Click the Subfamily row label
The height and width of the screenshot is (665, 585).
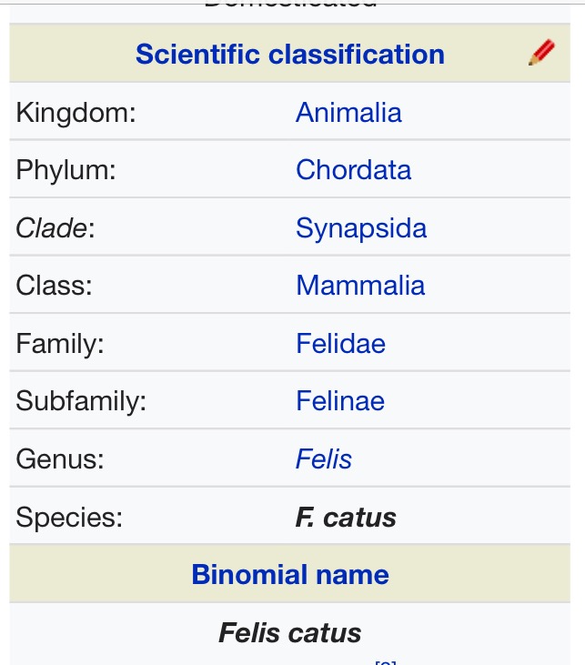pyautogui.click(x=81, y=401)
